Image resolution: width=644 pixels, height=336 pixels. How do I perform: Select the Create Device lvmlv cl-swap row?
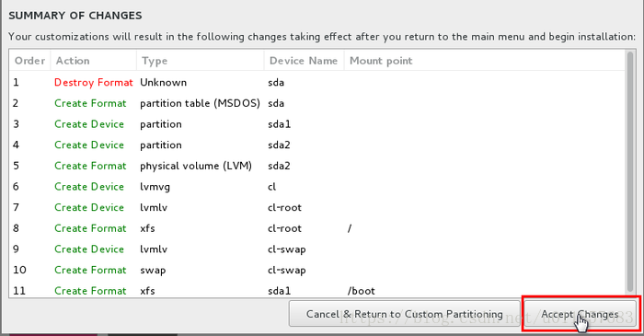[317, 249]
